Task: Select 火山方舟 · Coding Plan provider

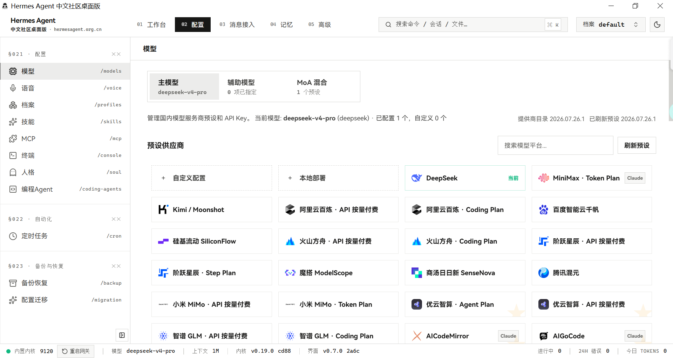Action: coord(465,241)
